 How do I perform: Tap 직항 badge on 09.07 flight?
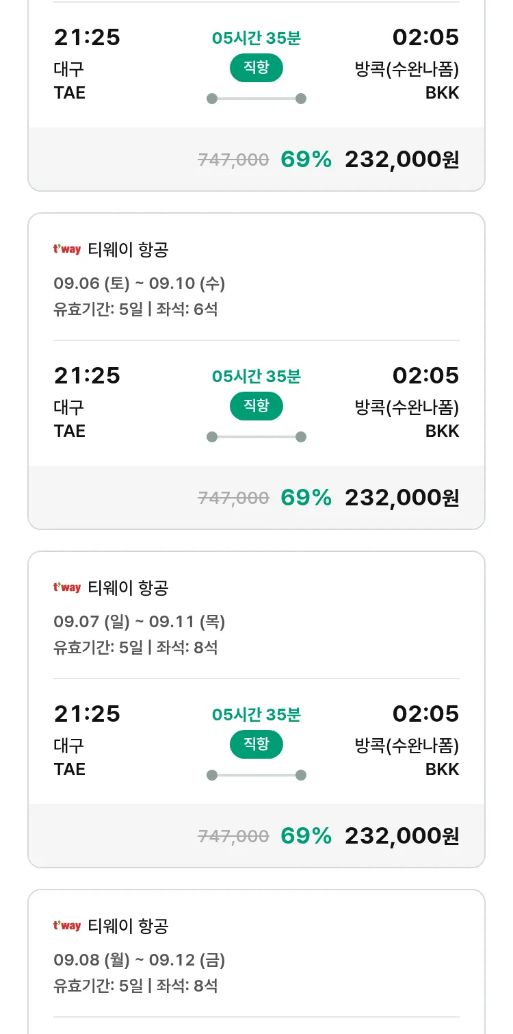[x=256, y=744]
